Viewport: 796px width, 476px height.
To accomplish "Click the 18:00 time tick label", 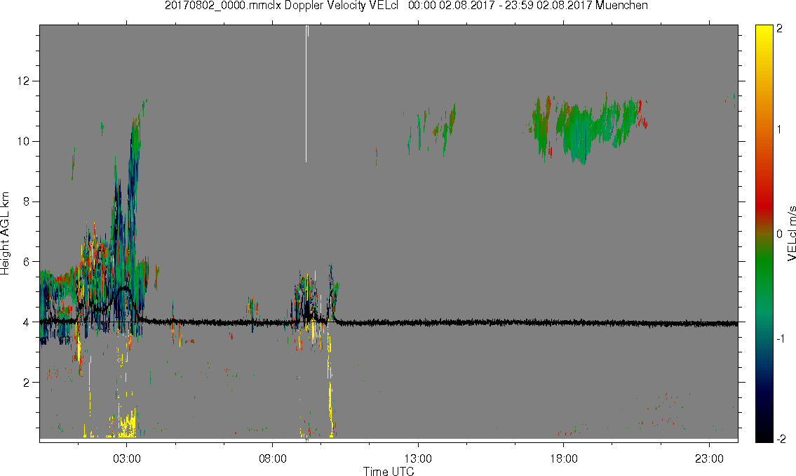I will pos(563,459).
